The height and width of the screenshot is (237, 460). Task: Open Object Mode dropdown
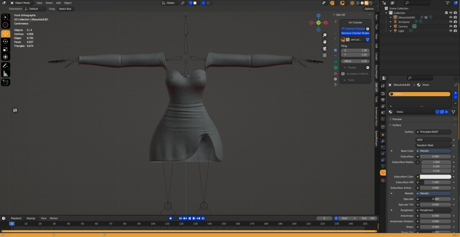pyautogui.click(x=22, y=3)
